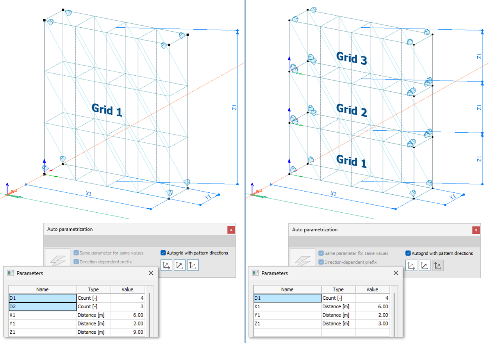Disable Autogrid with pattern directions on the right
489x343 pixels.
(x=407, y=253)
